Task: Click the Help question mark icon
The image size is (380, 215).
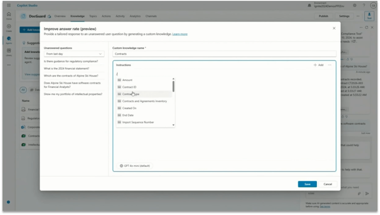Action: (363, 5)
